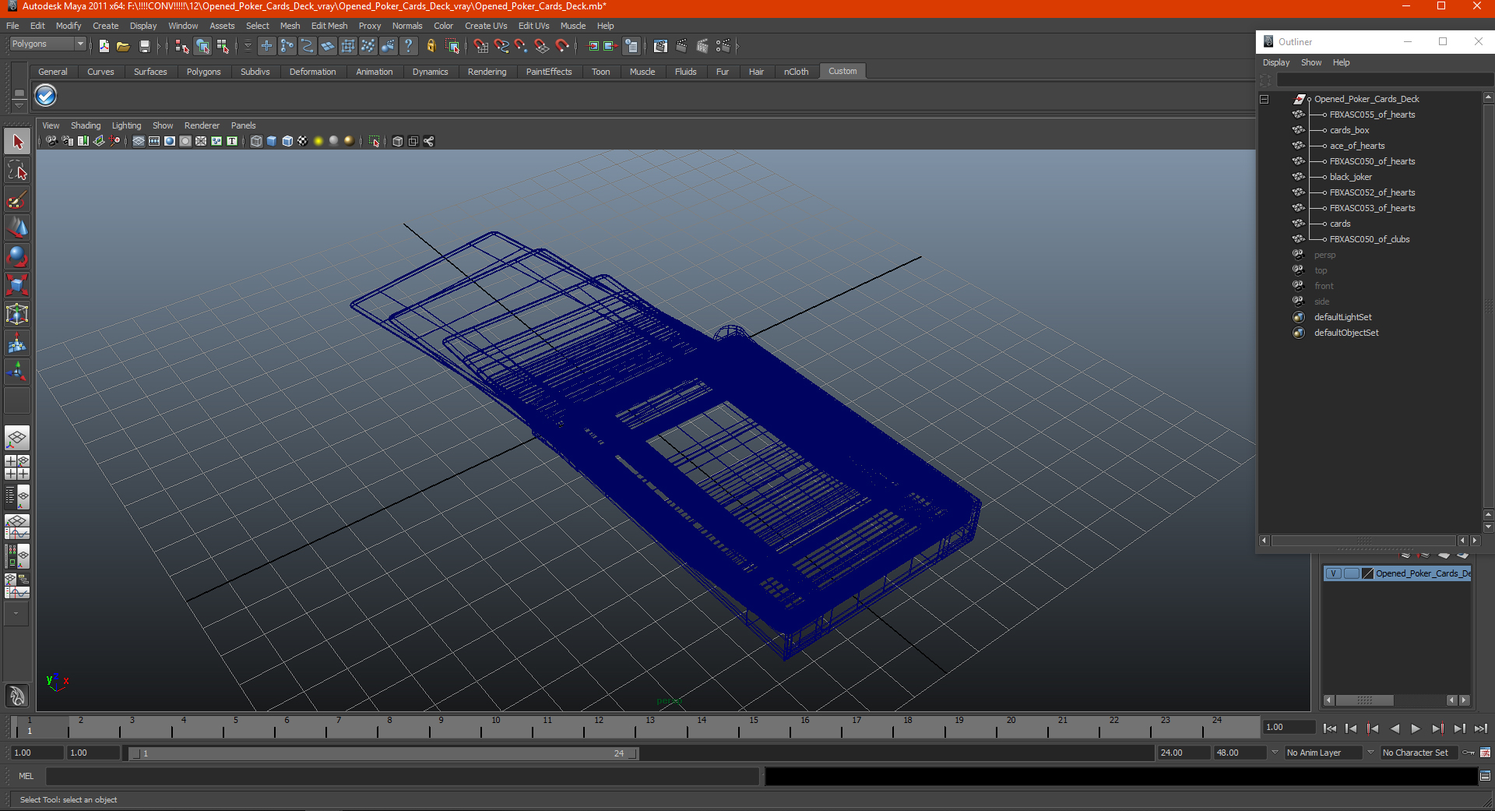
Task: Enable smooth shade all in viewport
Action: (272, 141)
